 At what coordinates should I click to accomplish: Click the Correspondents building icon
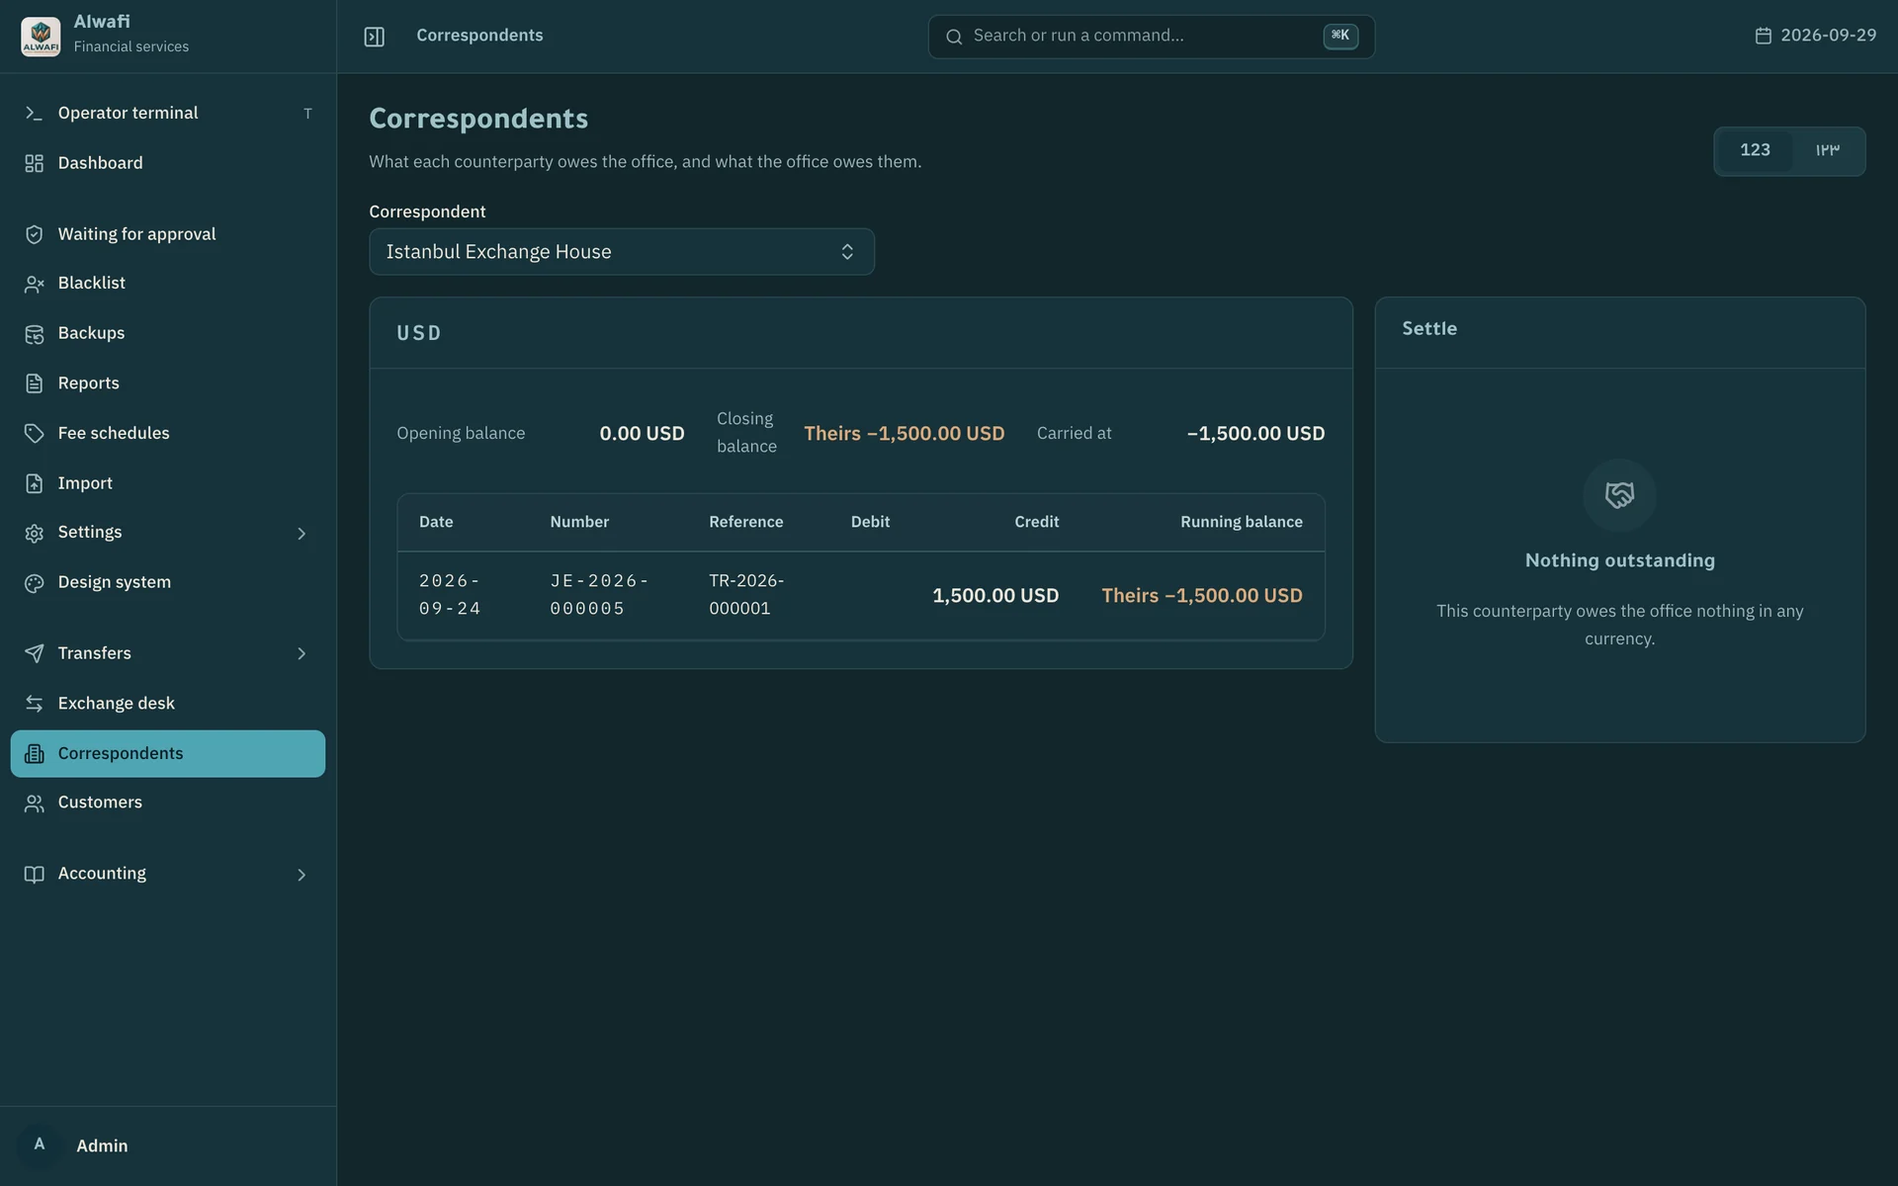34,754
